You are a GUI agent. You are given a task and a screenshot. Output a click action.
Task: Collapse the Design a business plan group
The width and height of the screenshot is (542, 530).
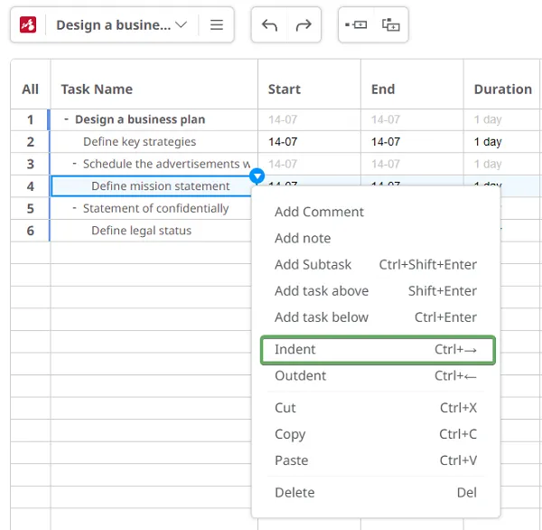67,119
